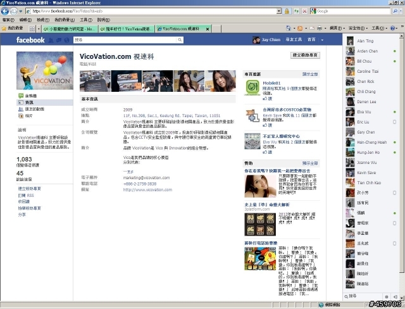405x309 pixels.
Task: Click the Photos icon in left sidebar
Action: pyautogui.click(x=21, y=116)
